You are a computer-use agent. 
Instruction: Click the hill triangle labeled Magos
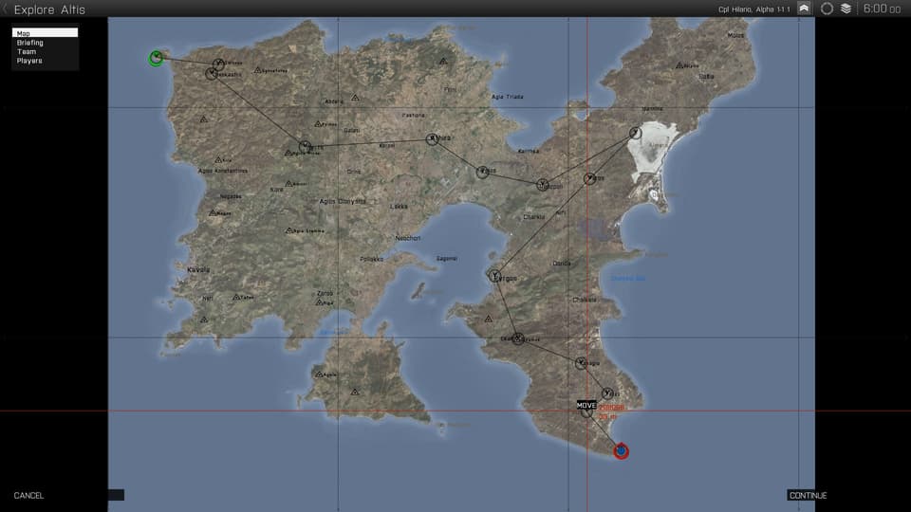pos(214,213)
